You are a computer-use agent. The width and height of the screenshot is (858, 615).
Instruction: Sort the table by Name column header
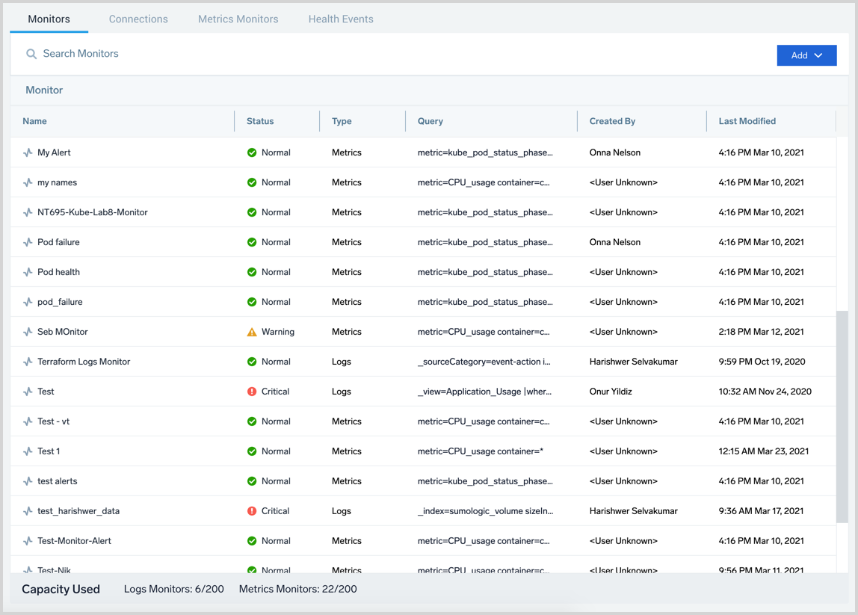[x=35, y=121]
